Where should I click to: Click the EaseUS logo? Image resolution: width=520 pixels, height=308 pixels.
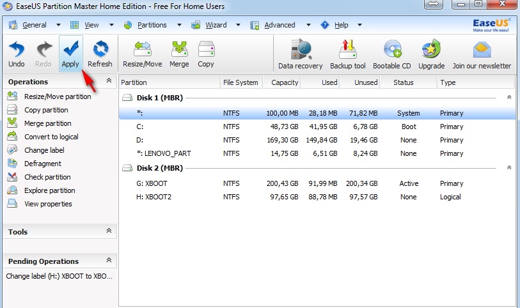pyautogui.click(x=491, y=25)
